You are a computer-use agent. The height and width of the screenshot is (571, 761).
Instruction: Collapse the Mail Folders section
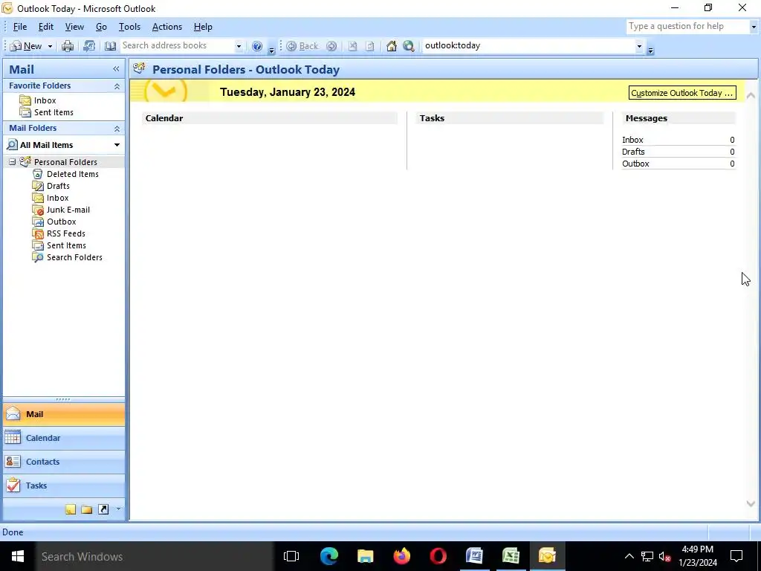click(x=117, y=128)
